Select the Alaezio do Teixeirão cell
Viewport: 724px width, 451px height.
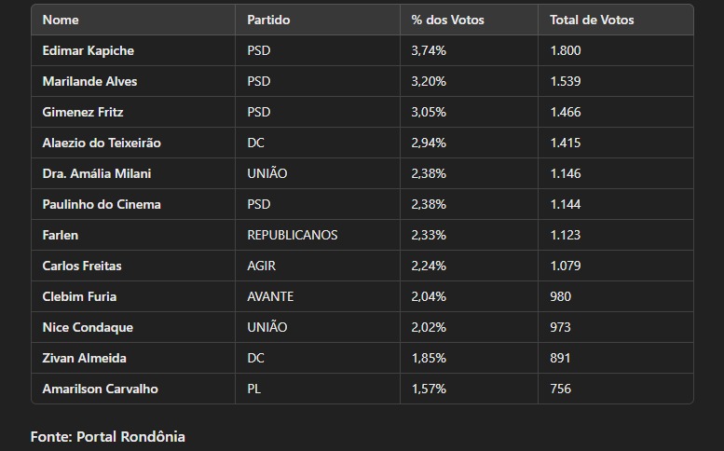tap(102, 143)
